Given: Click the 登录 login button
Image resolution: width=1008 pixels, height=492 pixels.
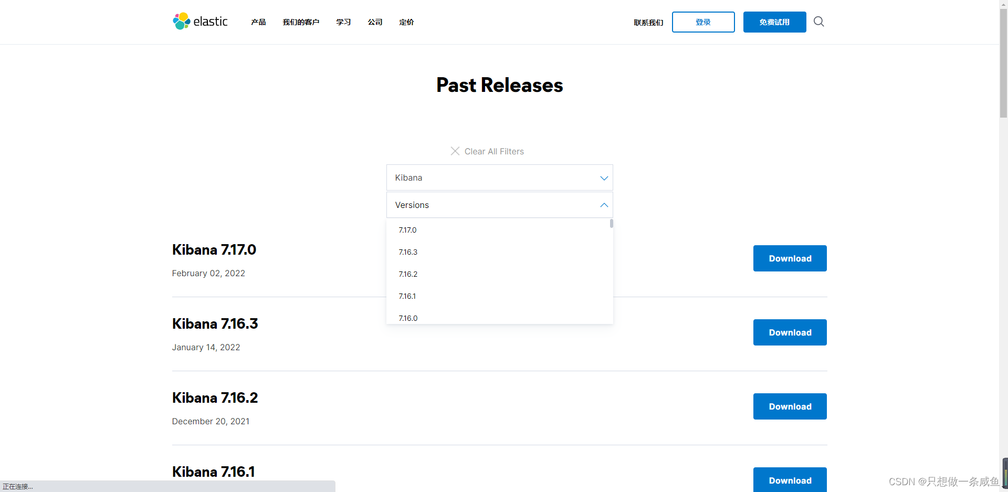Looking at the screenshot, I should point(703,22).
